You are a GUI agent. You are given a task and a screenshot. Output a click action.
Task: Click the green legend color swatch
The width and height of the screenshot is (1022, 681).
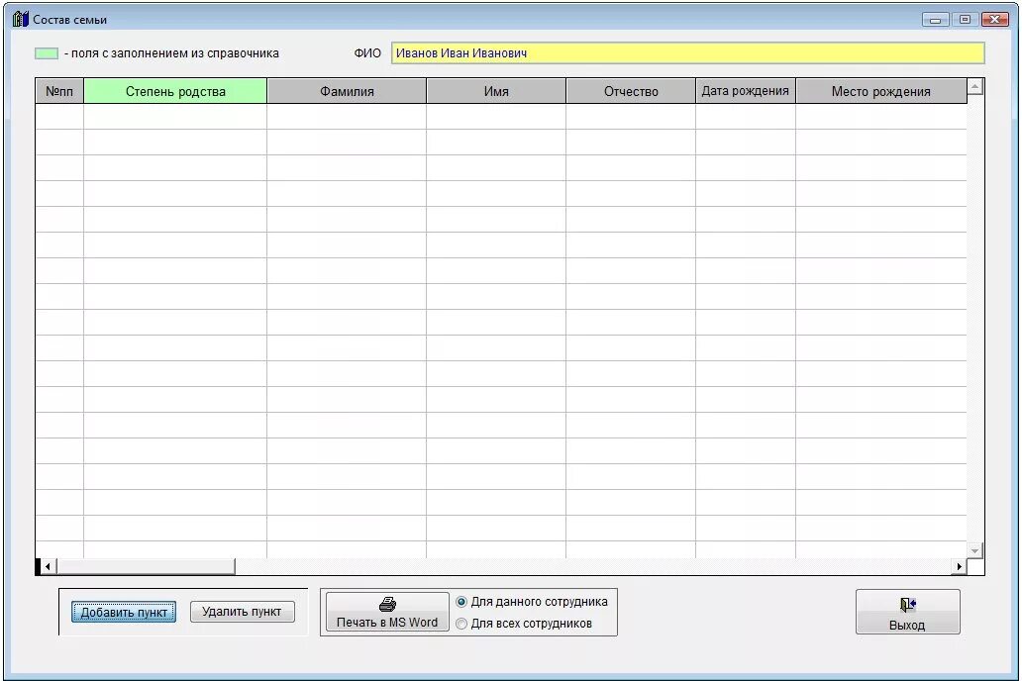tap(47, 53)
